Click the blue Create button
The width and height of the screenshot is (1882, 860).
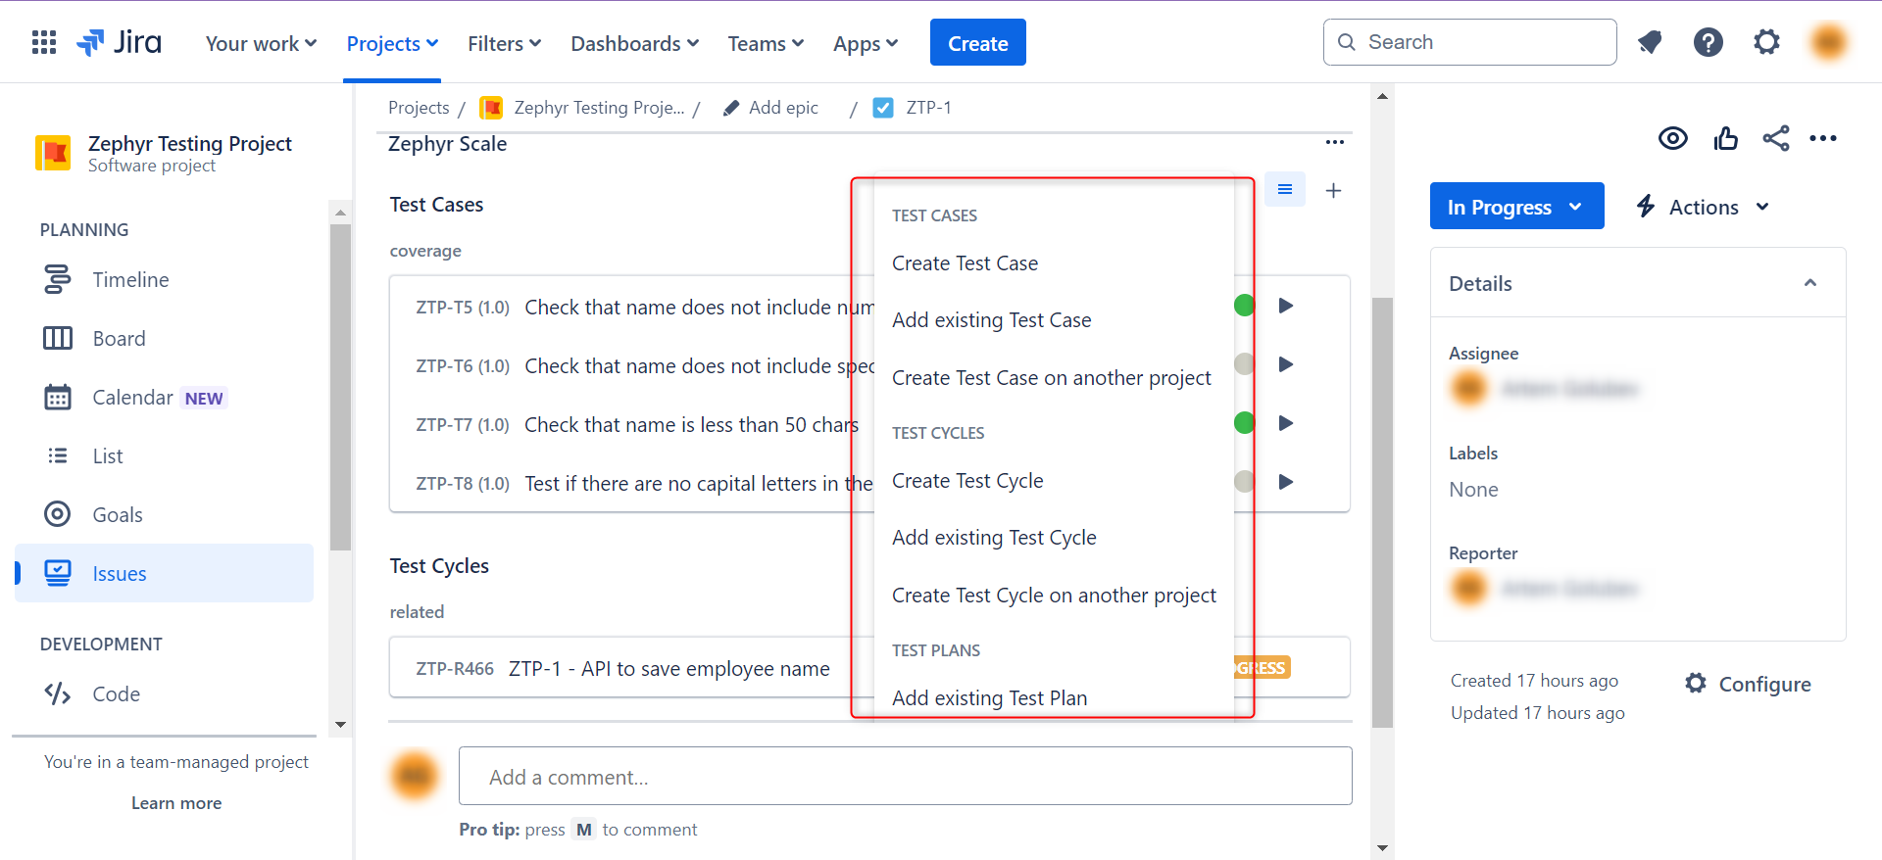[x=977, y=43]
